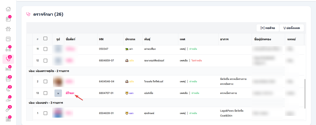Sort by the อาการ column header

click(224, 39)
